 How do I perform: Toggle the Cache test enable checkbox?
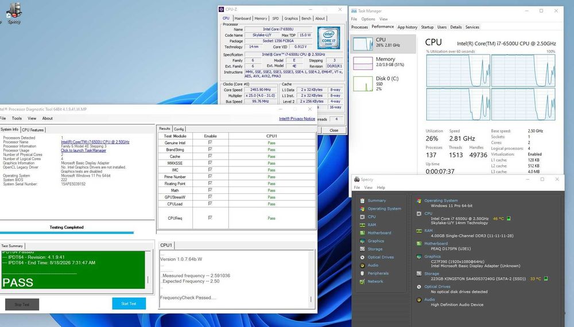pyautogui.click(x=210, y=156)
